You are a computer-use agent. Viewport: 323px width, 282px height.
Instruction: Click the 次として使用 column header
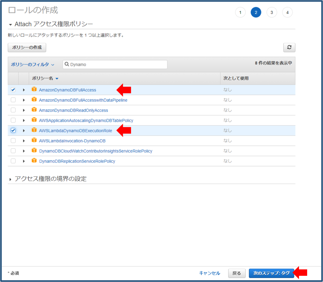click(x=236, y=78)
